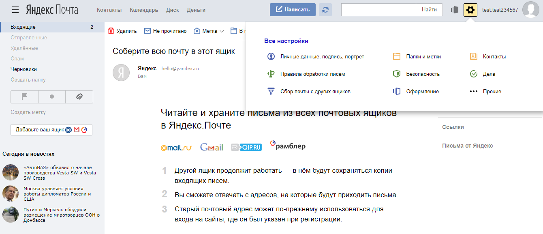
Task: Filter by flagged messages icon
Action: tap(24, 97)
